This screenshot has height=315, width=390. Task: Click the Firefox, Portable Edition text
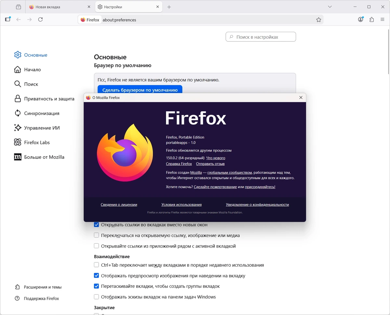pos(185,137)
